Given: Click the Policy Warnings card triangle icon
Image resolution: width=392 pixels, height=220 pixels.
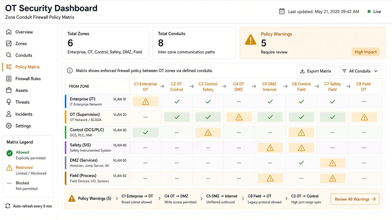Looking at the screenshot, I should point(251,40).
